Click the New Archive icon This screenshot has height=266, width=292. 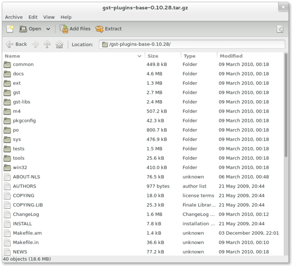point(10,29)
